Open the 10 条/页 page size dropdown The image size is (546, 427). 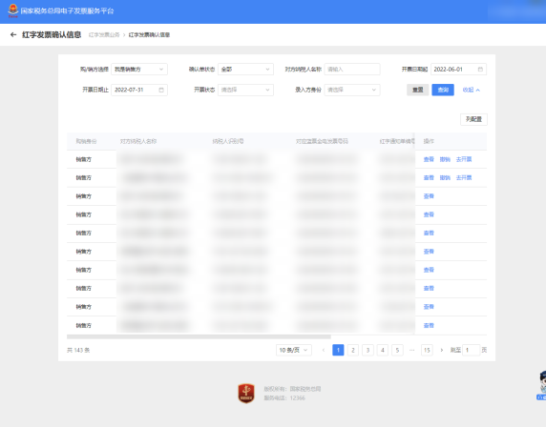[294, 350]
